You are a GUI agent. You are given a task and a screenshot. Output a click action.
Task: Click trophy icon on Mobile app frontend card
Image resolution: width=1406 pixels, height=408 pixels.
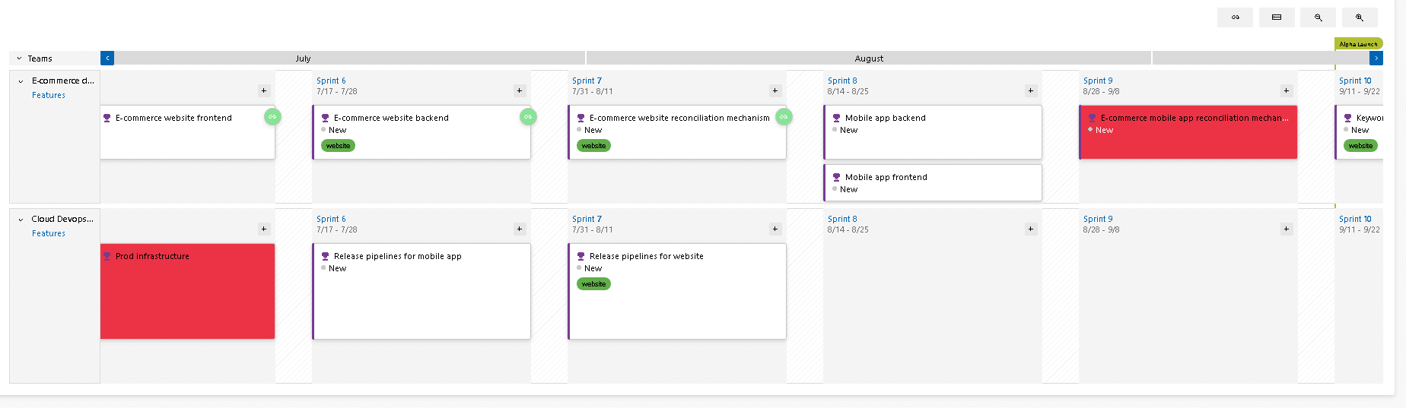[836, 177]
